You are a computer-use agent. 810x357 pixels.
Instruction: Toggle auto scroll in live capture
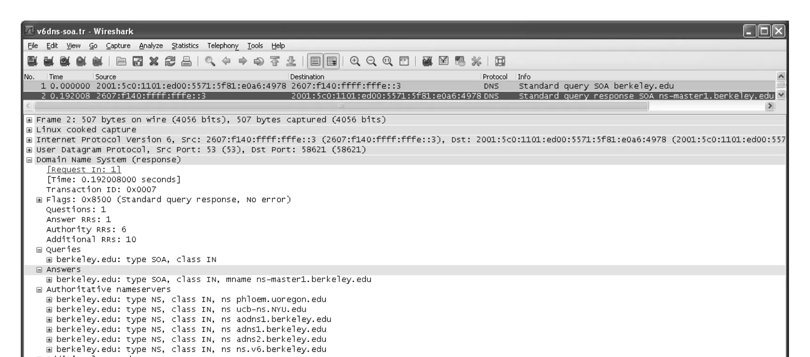[332, 61]
